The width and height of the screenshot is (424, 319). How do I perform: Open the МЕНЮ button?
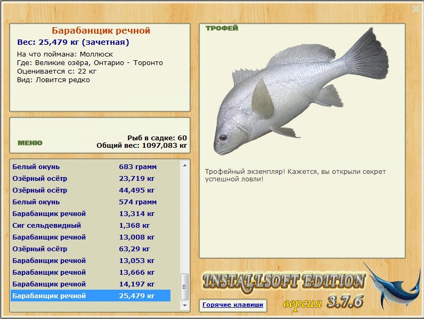pyautogui.click(x=30, y=143)
